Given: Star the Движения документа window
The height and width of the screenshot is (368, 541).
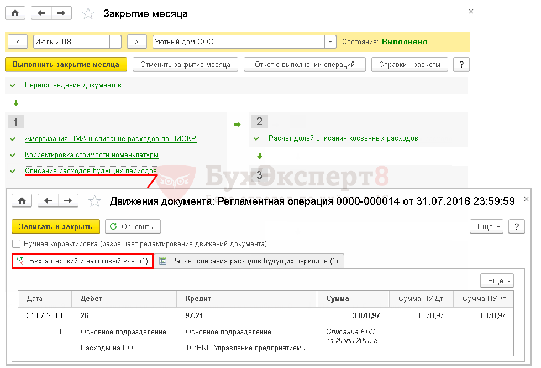Looking at the screenshot, I should tap(94, 201).
